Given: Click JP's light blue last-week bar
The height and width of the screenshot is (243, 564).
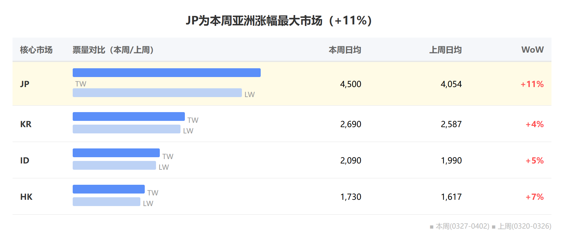Looking at the screenshot, I should pos(157,93).
